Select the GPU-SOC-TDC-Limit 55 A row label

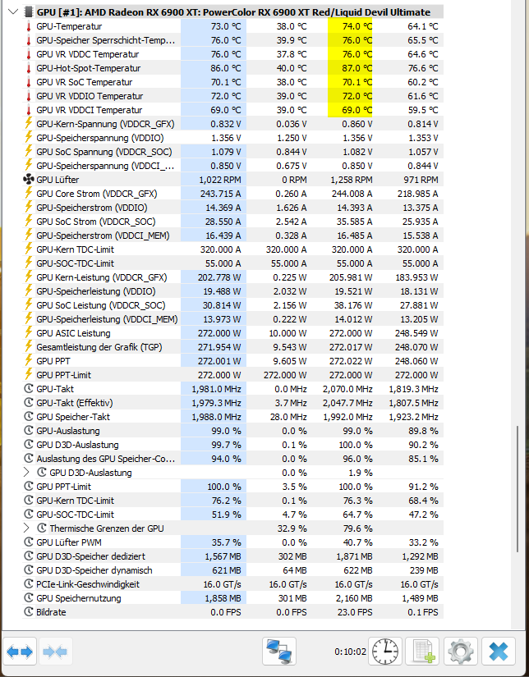click(76, 263)
